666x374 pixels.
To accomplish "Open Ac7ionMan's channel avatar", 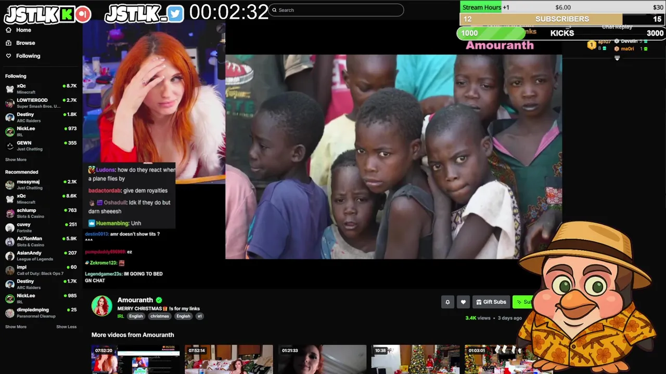I will click(x=9, y=242).
